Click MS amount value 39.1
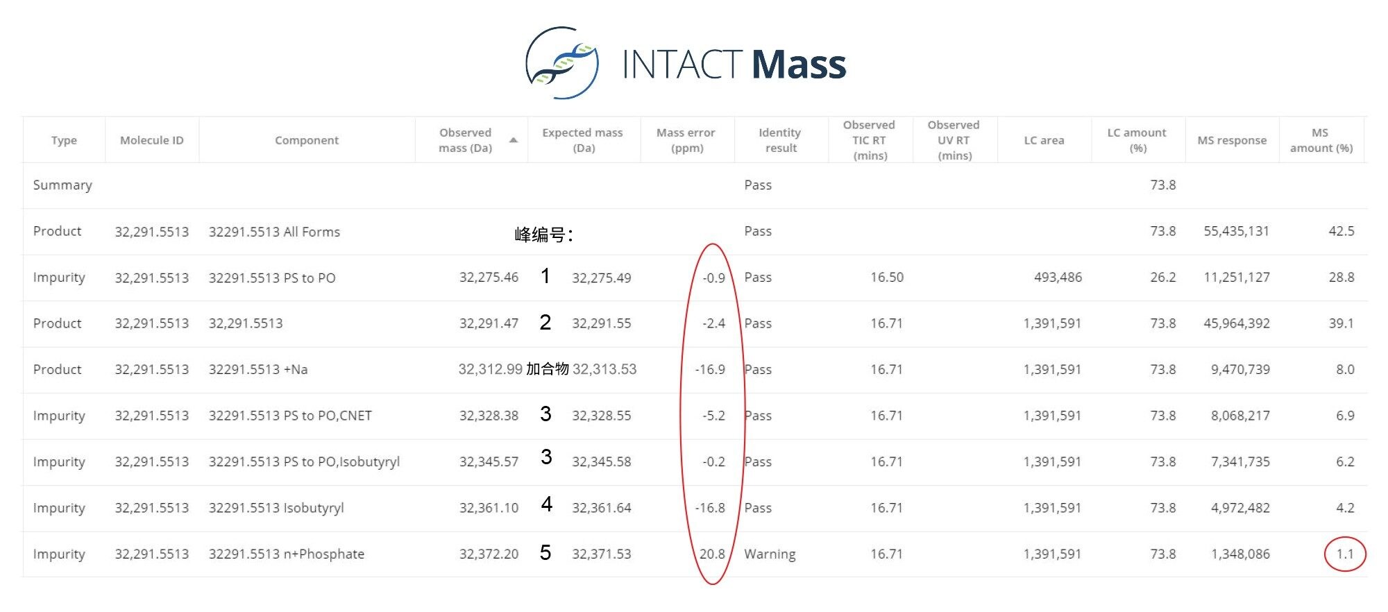 click(1341, 323)
